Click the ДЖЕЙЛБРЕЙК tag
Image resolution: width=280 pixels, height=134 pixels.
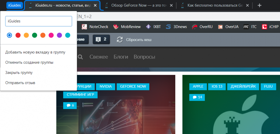tap(243, 87)
